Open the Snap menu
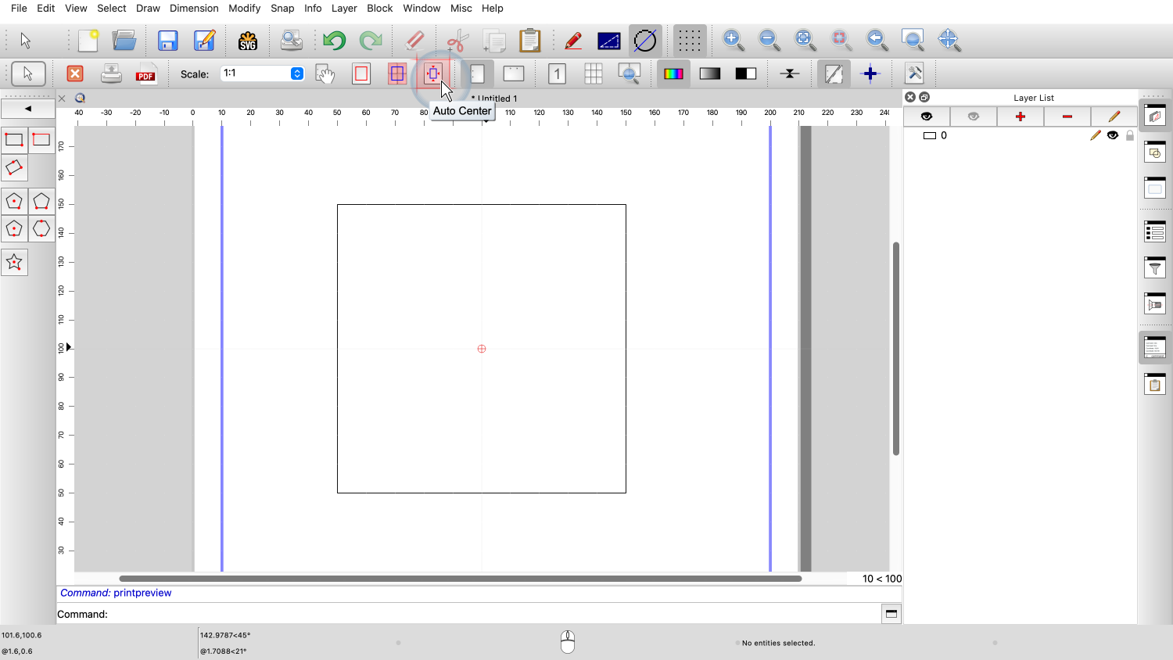 tap(282, 8)
